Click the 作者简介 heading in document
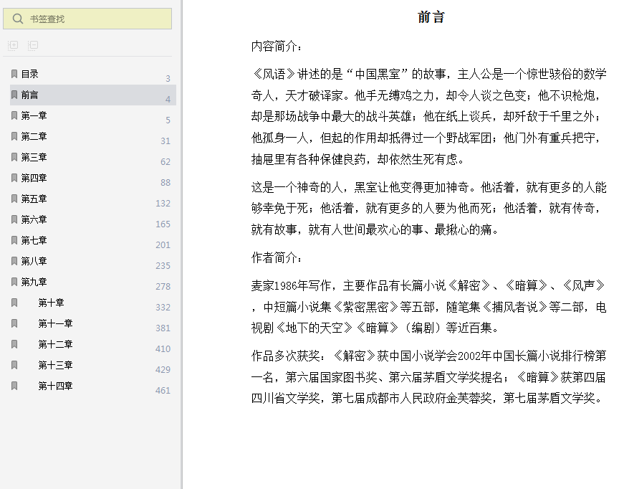Image resolution: width=624 pixels, height=489 pixels. [277, 257]
